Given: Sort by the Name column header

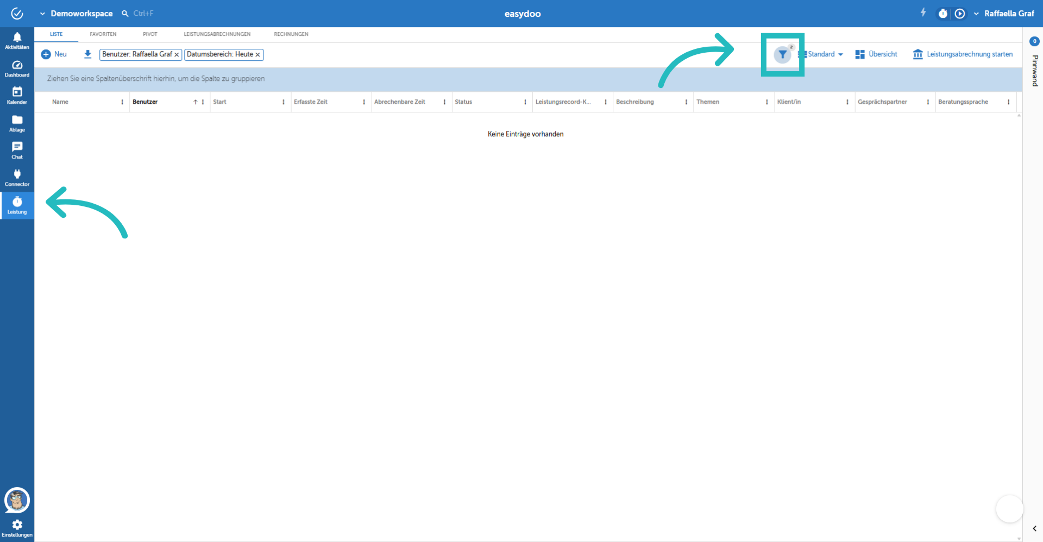Looking at the screenshot, I should click(60, 102).
